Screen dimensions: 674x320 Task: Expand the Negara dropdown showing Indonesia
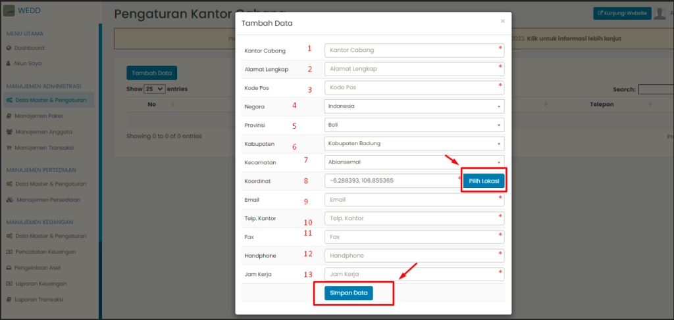pyautogui.click(x=415, y=106)
